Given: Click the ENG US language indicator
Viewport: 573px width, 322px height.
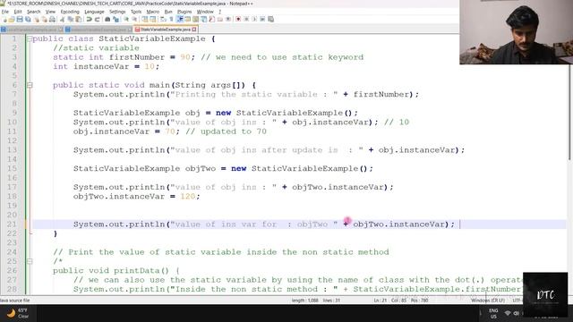Looking at the screenshot, I should click(493, 313).
